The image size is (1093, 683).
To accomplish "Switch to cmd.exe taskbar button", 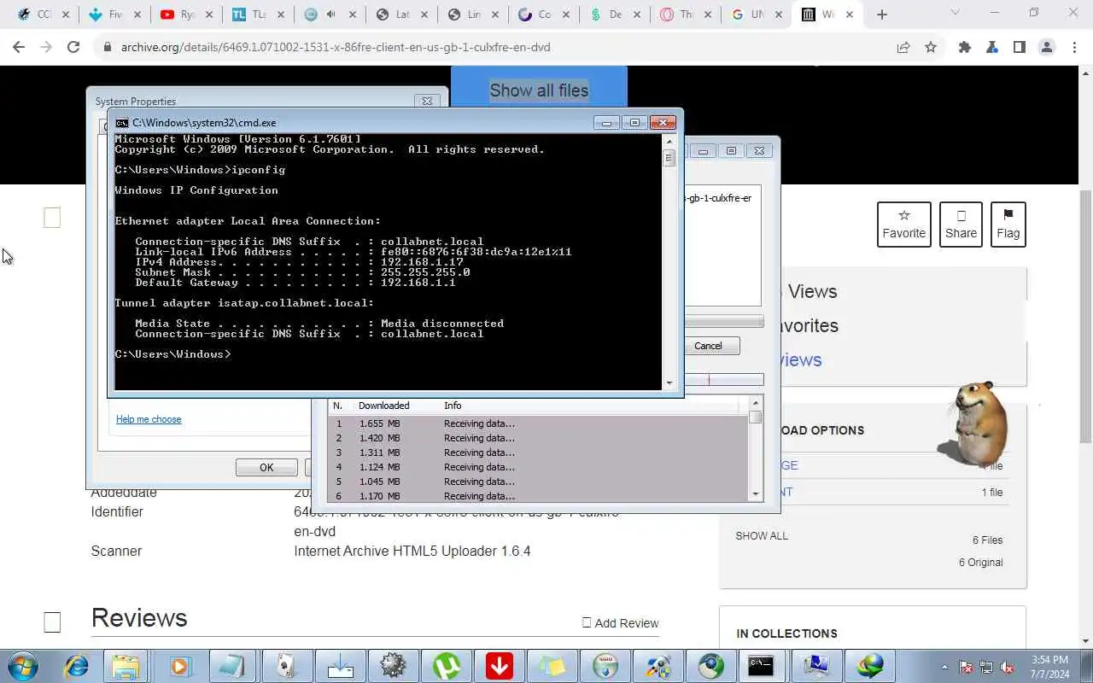I will click(x=760, y=666).
